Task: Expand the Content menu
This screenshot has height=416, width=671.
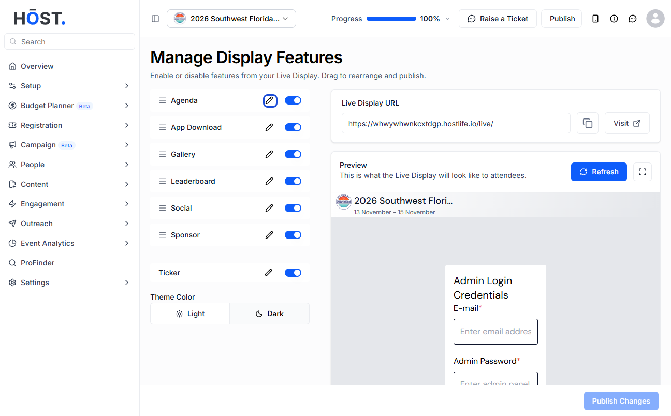Action: [69, 184]
